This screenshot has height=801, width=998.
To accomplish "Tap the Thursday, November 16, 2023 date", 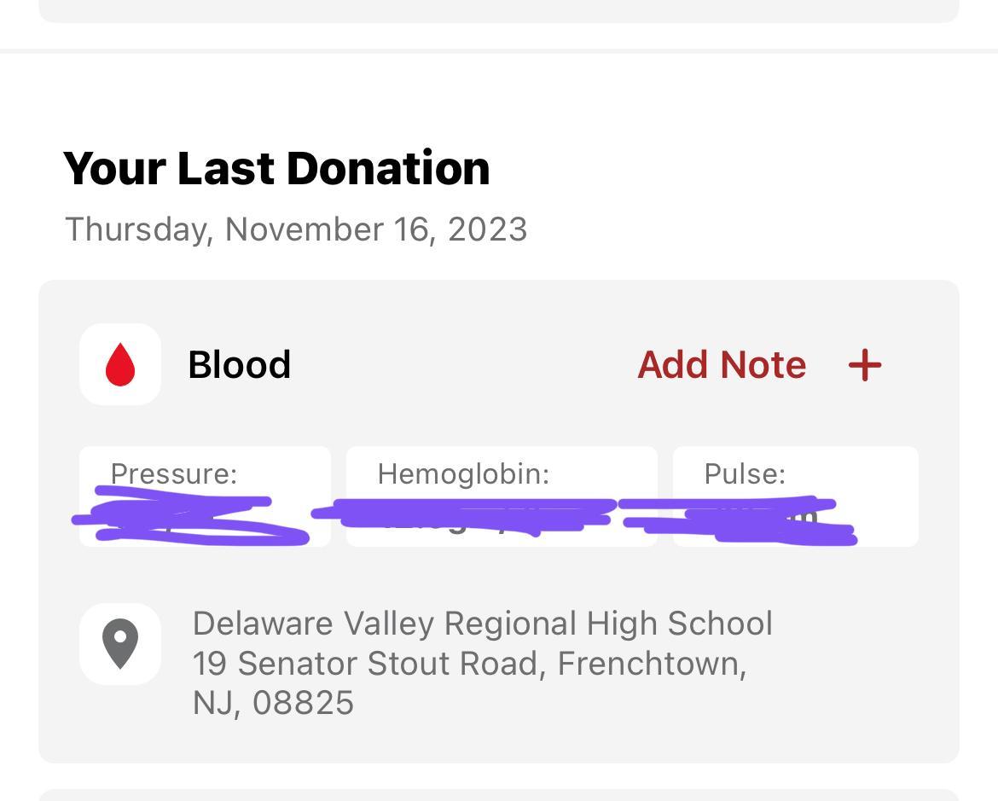I will click(296, 229).
